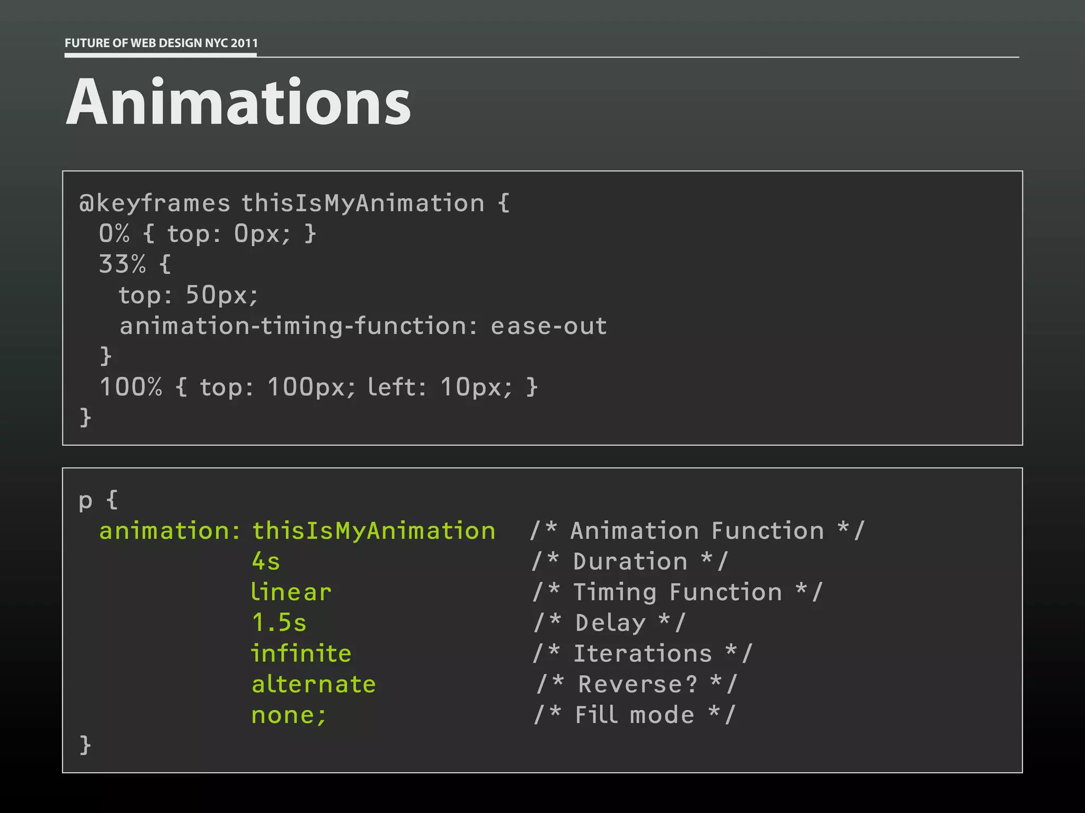
Task: Click the 'FUTURE OF WEB DESIGN NYC 2011' header
Action: (x=161, y=43)
